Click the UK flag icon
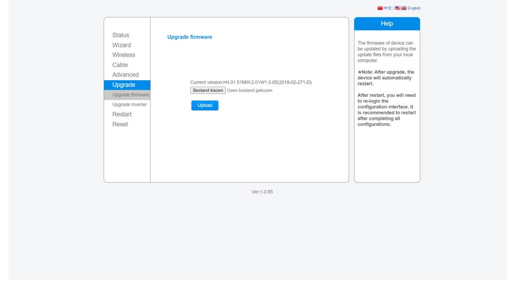Screen dimensions: 507x285 click(404, 8)
